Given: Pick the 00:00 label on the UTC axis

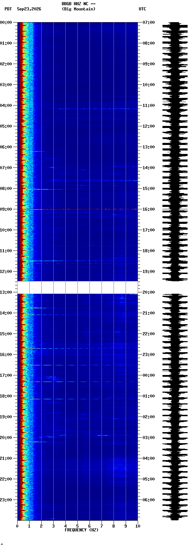Looking at the screenshot, I should [149, 375].
